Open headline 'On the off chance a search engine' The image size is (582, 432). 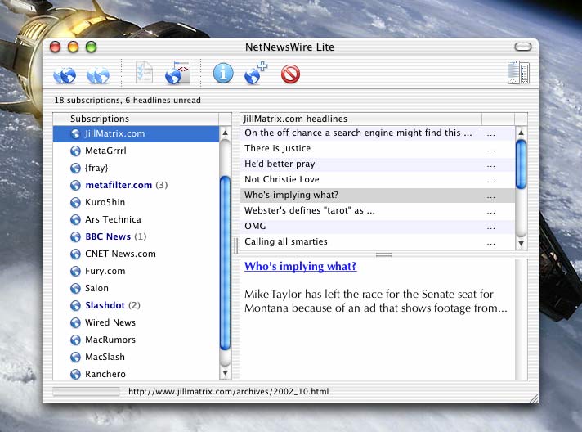(x=378, y=133)
